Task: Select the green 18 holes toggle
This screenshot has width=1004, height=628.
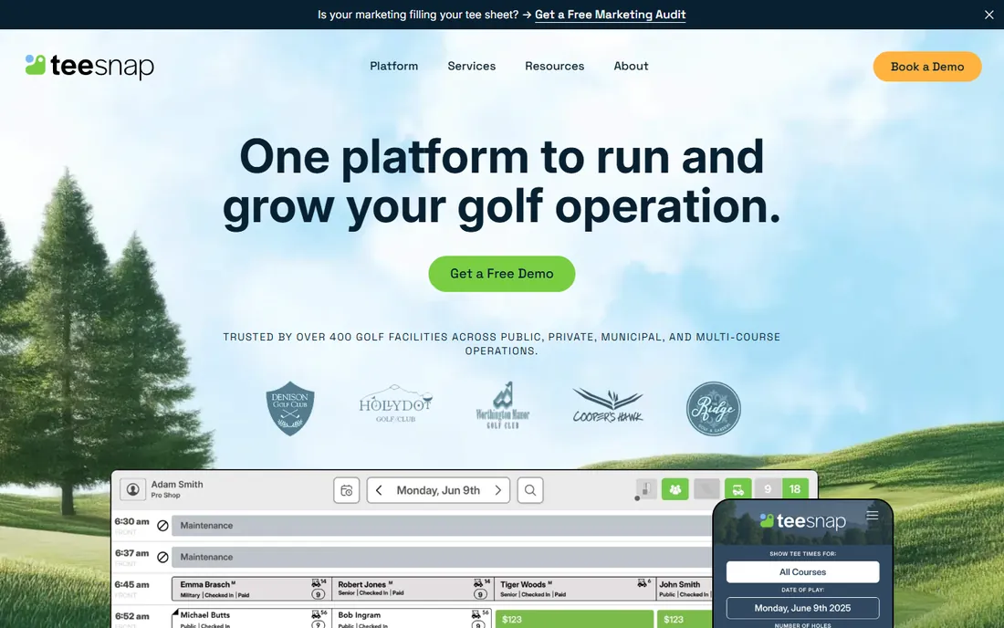Action: tap(795, 489)
